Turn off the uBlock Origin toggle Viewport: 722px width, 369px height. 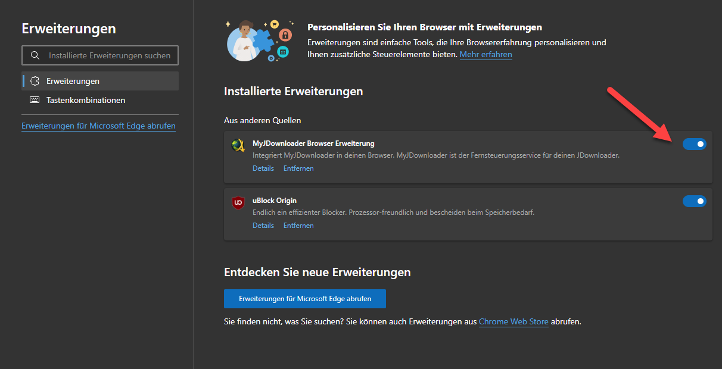[695, 201]
